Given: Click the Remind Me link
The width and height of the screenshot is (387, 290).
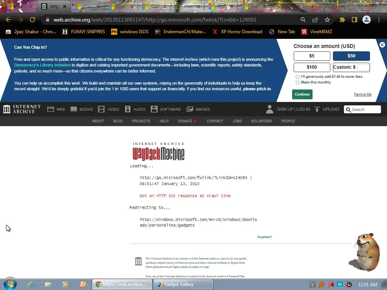Looking at the screenshot, I should tap(362, 94).
